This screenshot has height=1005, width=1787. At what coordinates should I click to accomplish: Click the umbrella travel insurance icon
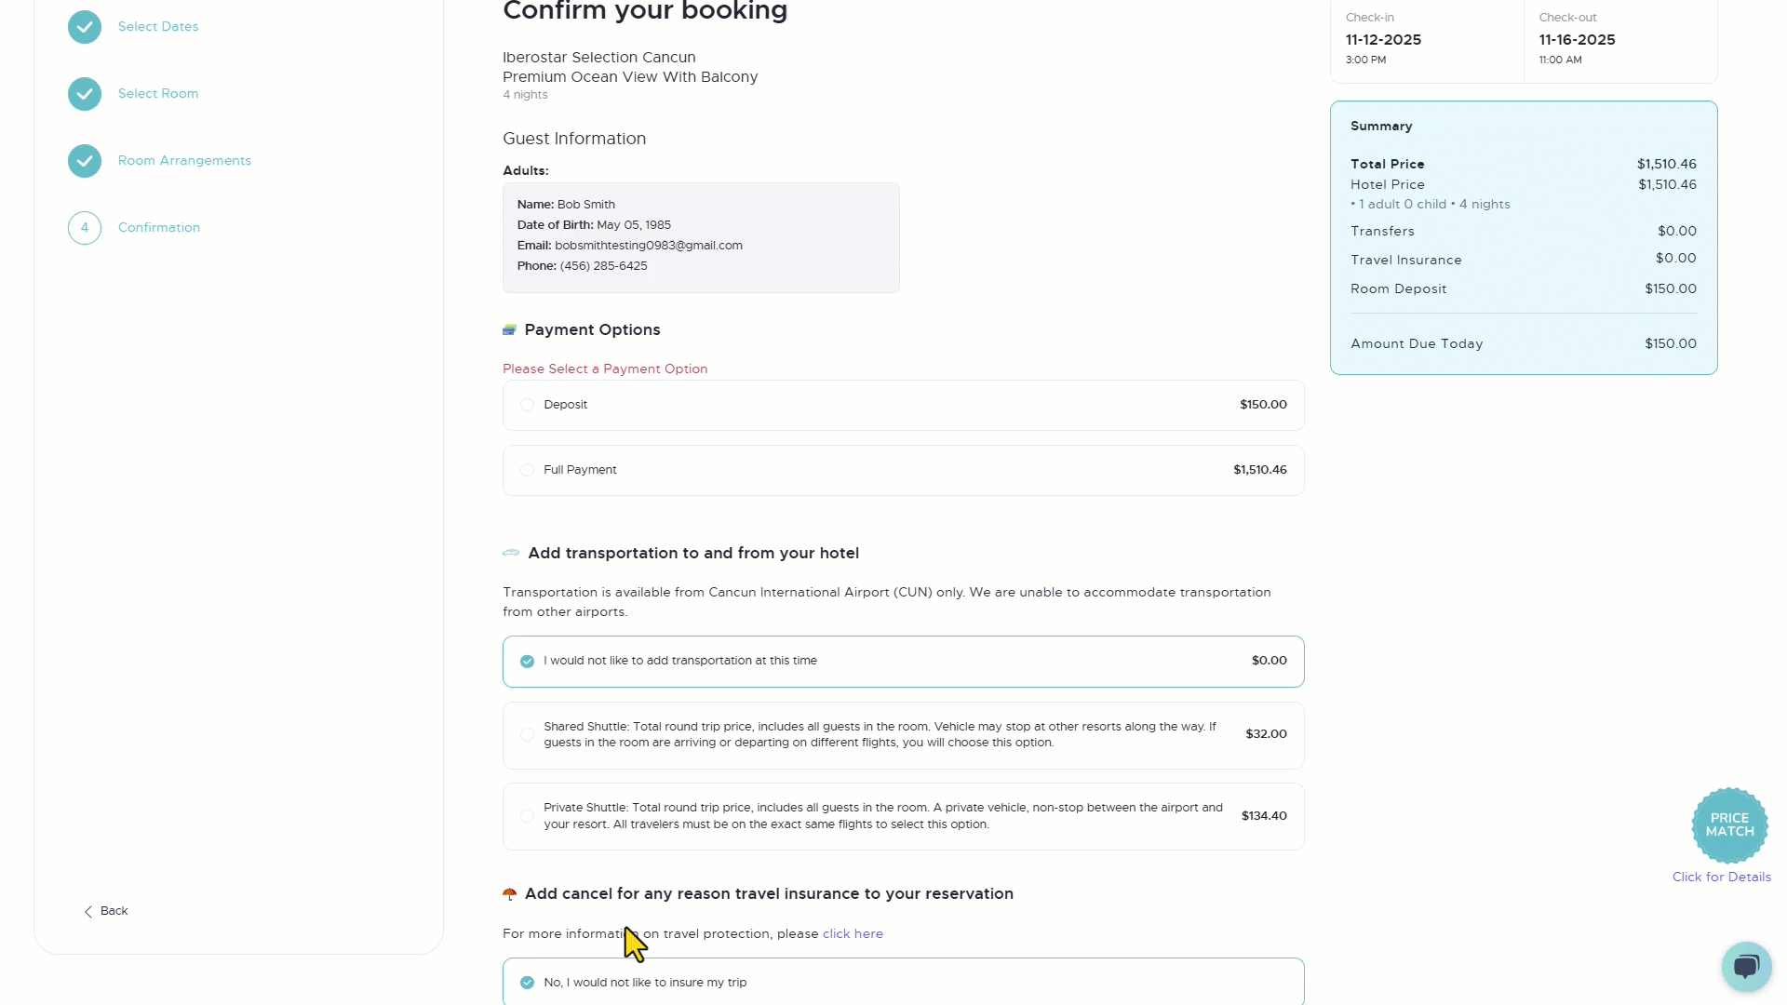pos(509,894)
